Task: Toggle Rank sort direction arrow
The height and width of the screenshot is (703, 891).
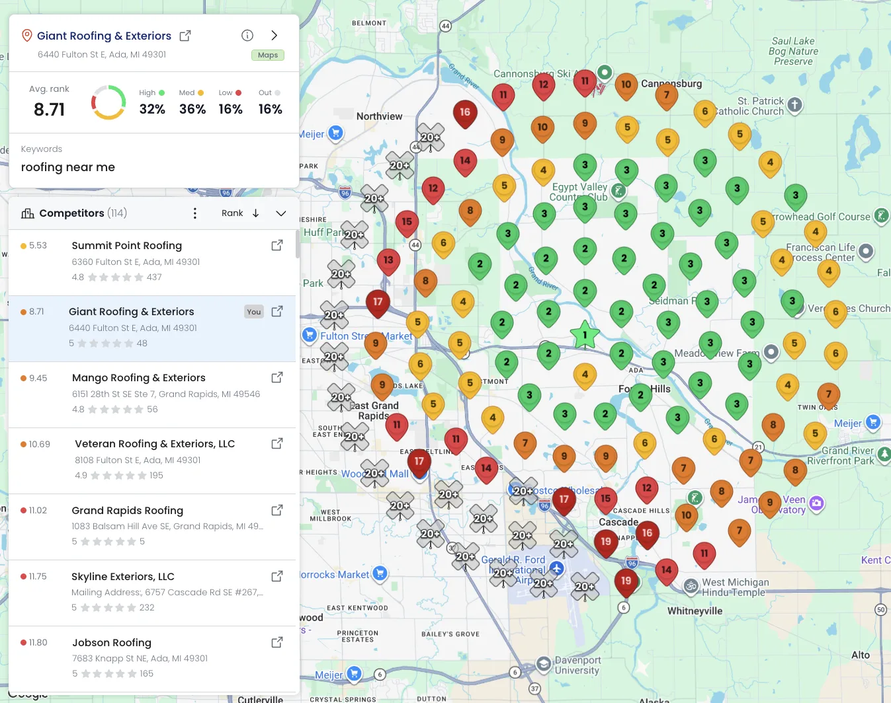Action: coord(256,213)
